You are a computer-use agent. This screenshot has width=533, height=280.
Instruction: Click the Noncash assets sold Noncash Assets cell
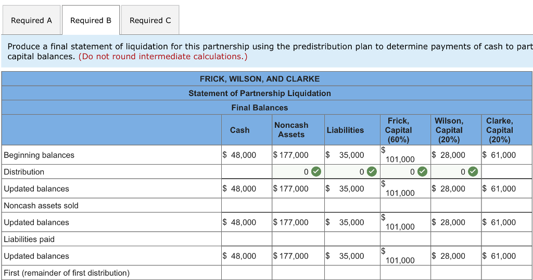[298, 205]
